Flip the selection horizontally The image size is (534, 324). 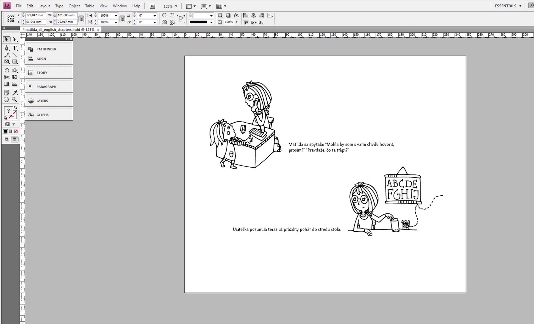point(164,22)
